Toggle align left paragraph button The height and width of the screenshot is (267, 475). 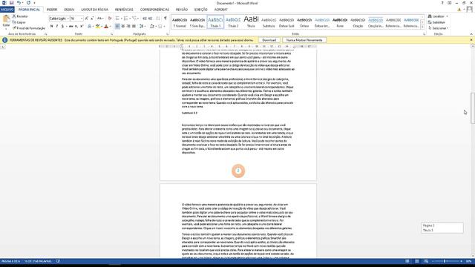pyautogui.click(x=117, y=27)
